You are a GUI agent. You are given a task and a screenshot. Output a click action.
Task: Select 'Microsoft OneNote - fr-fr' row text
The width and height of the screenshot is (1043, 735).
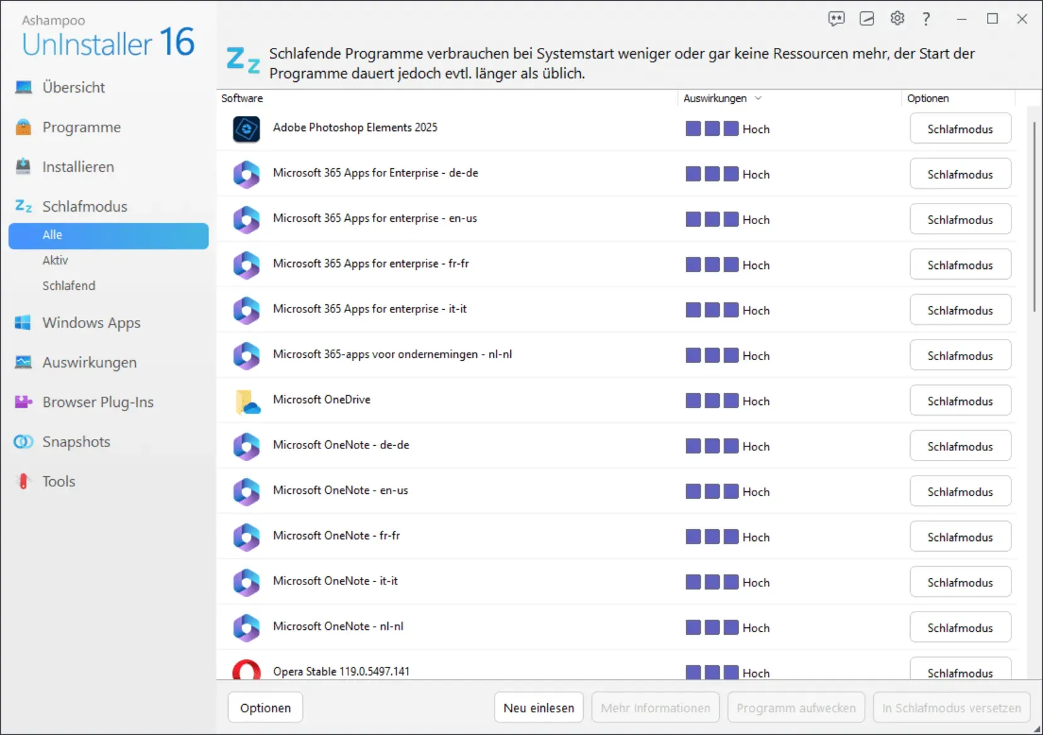336,535
